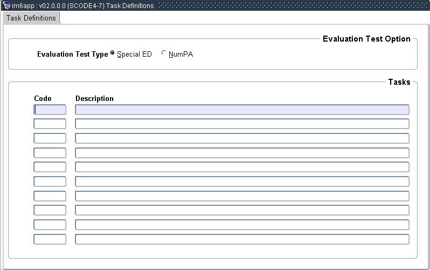430x270 pixels.
Task: Select the NumPA radio button
Action: [x=164, y=53]
